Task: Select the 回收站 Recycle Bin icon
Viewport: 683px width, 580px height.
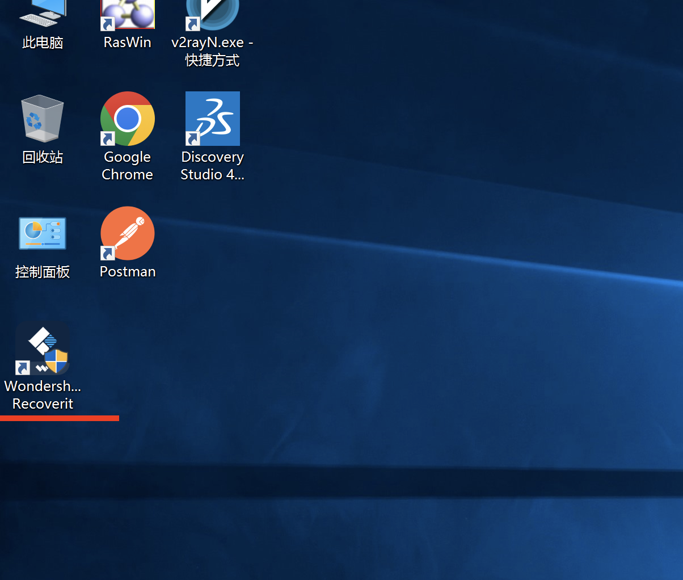Action: point(43,119)
